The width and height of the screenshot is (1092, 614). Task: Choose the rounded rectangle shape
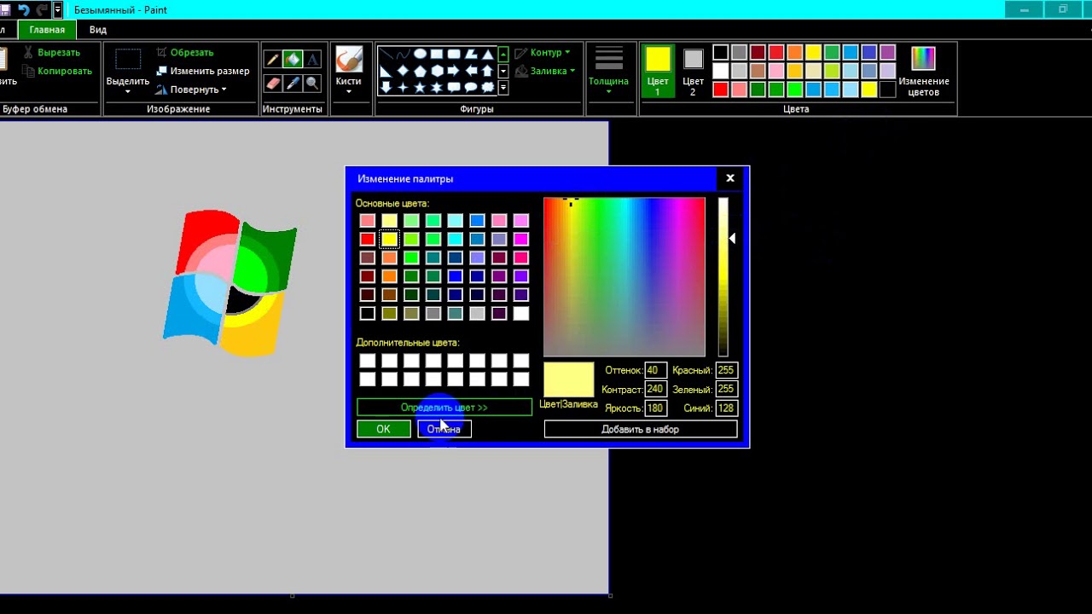click(x=454, y=54)
